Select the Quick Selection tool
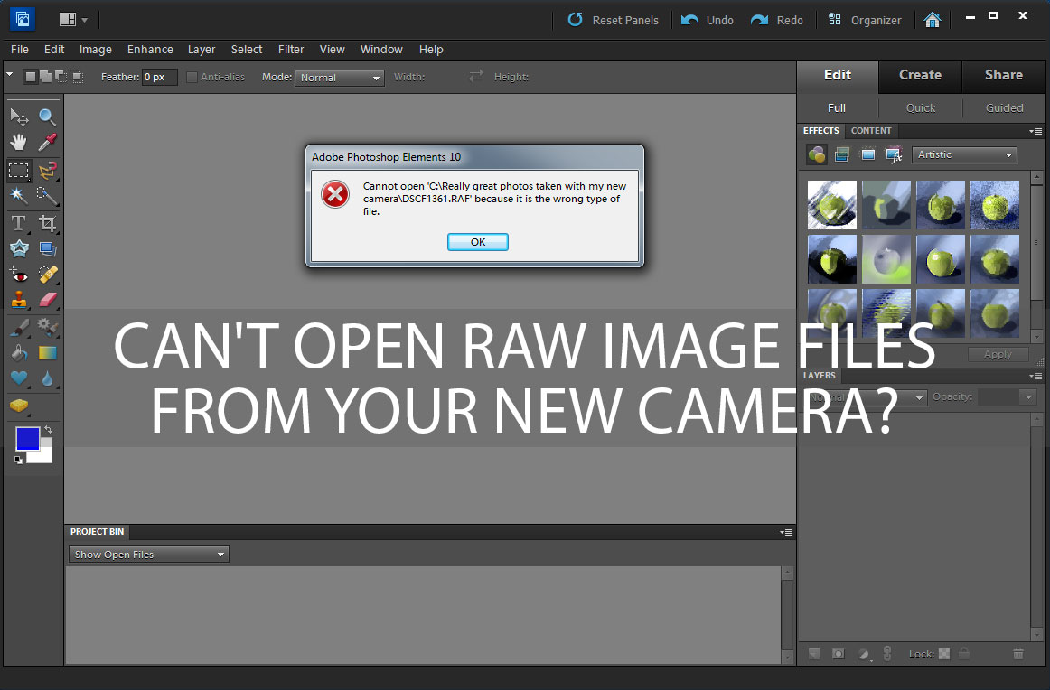The width and height of the screenshot is (1050, 690). click(47, 195)
